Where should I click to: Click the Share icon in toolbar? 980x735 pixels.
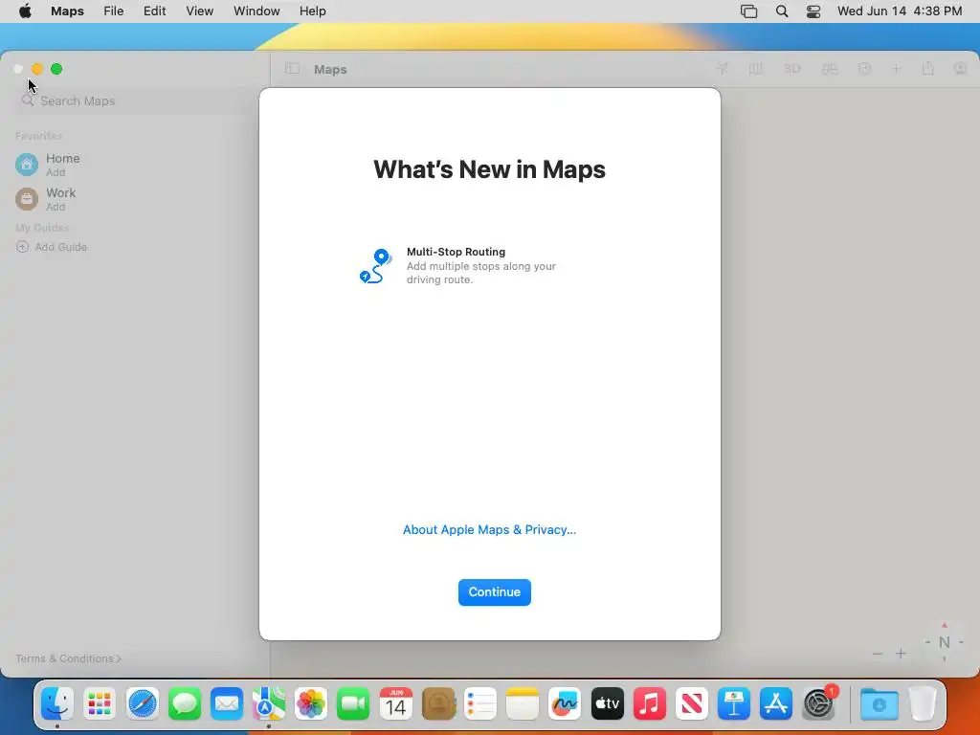coord(928,69)
